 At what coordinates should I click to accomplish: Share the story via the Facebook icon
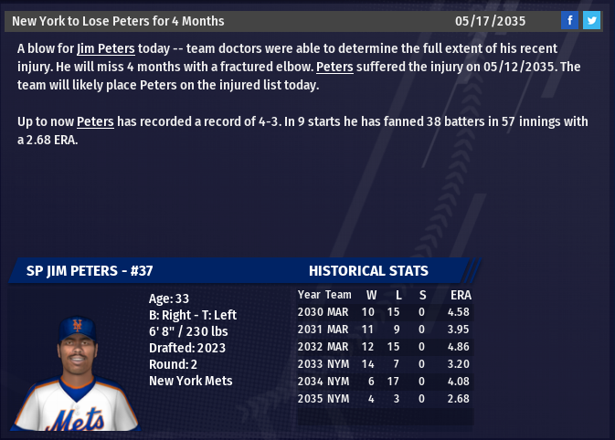pos(569,20)
